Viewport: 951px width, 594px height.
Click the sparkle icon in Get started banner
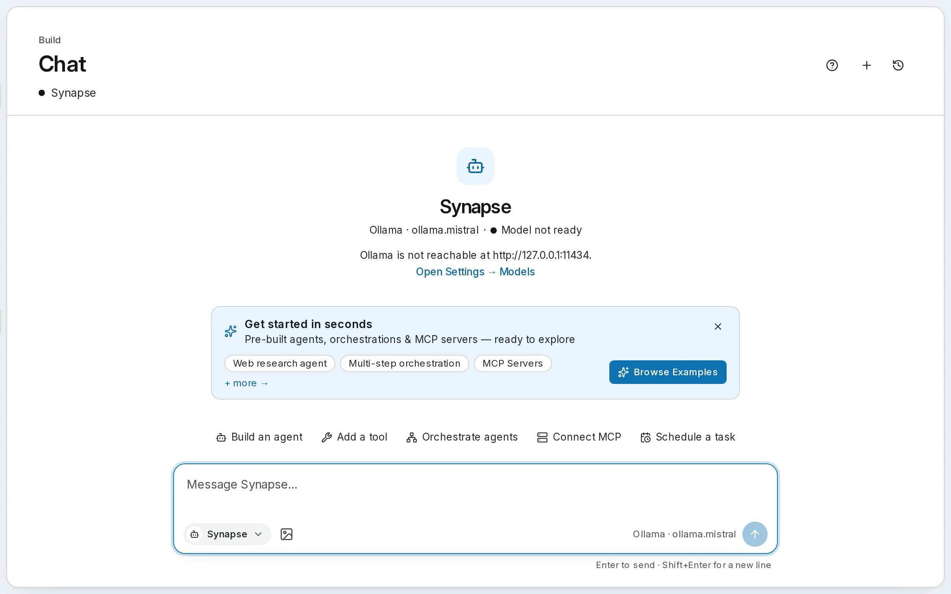pos(231,331)
